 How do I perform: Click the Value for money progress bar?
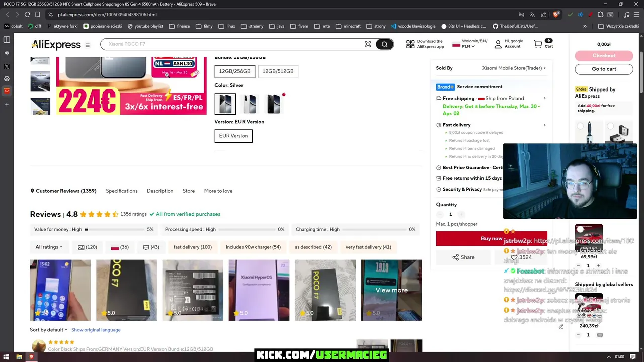click(115, 229)
